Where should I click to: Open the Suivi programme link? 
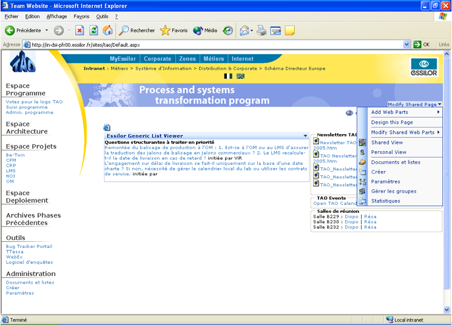coord(27,107)
